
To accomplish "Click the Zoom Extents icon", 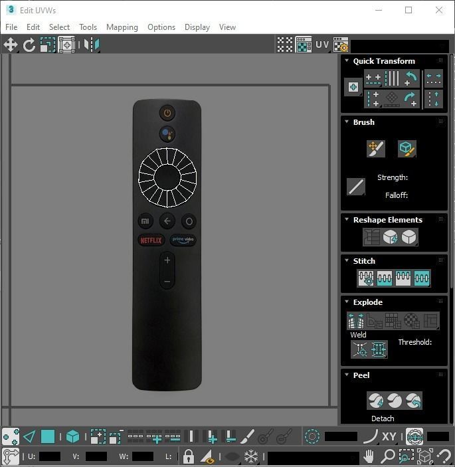I will point(425,456).
